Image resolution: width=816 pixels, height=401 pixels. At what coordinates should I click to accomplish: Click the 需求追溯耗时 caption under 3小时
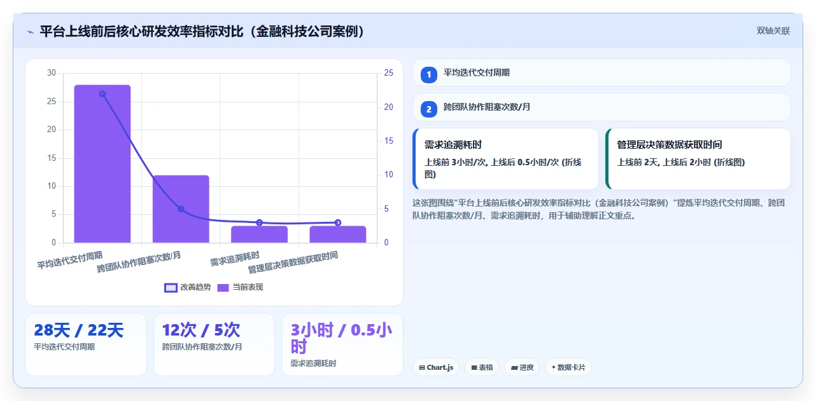pyautogui.click(x=313, y=364)
